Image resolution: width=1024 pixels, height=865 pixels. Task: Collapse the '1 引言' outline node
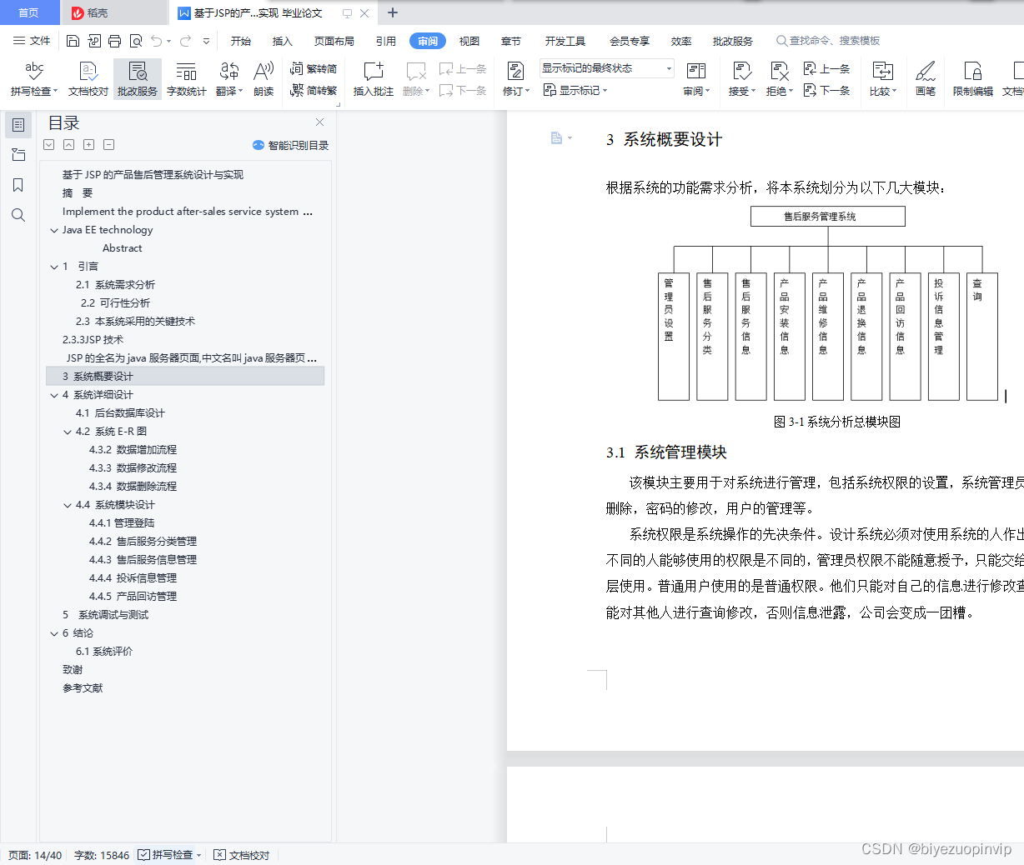54,267
